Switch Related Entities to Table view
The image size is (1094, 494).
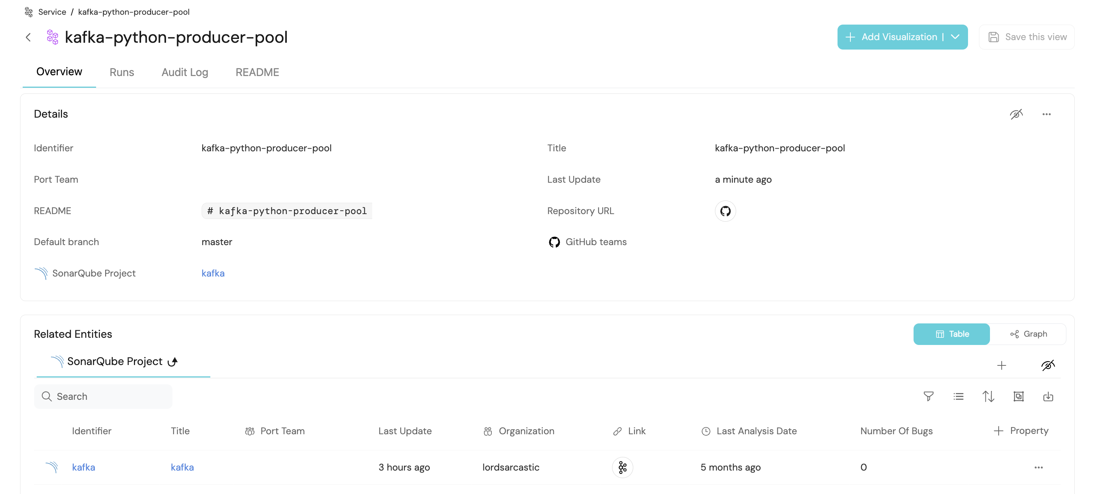[x=952, y=334]
